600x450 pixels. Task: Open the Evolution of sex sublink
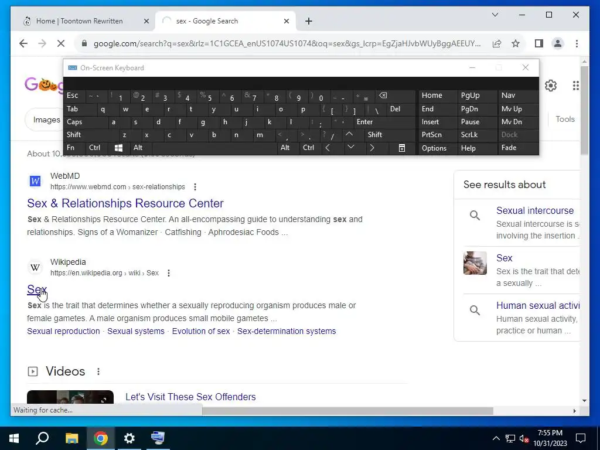pyautogui.click(x=201, y=331)
